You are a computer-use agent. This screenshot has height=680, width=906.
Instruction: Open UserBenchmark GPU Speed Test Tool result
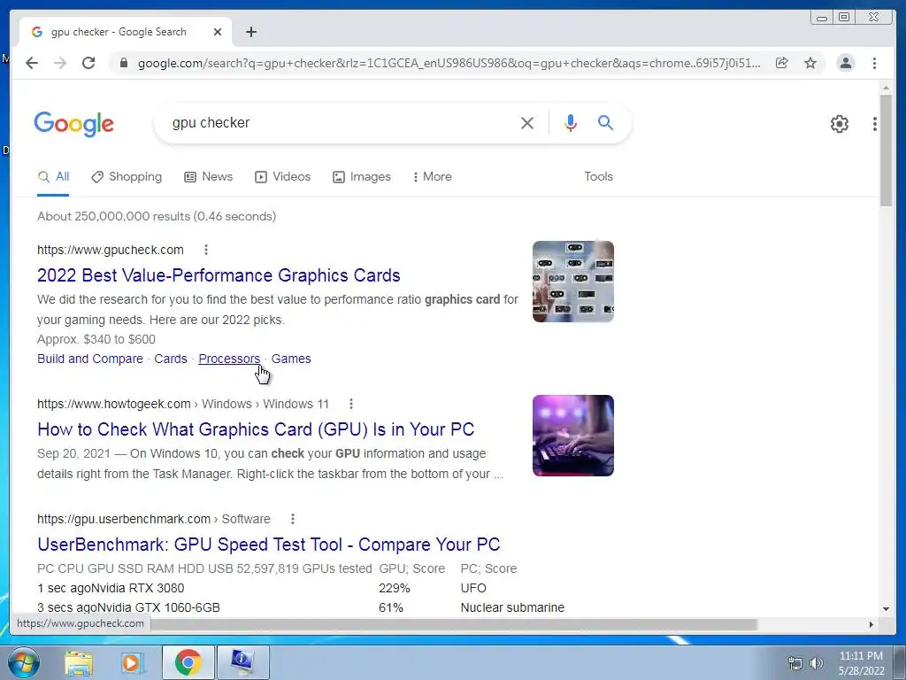pos(269,545)
